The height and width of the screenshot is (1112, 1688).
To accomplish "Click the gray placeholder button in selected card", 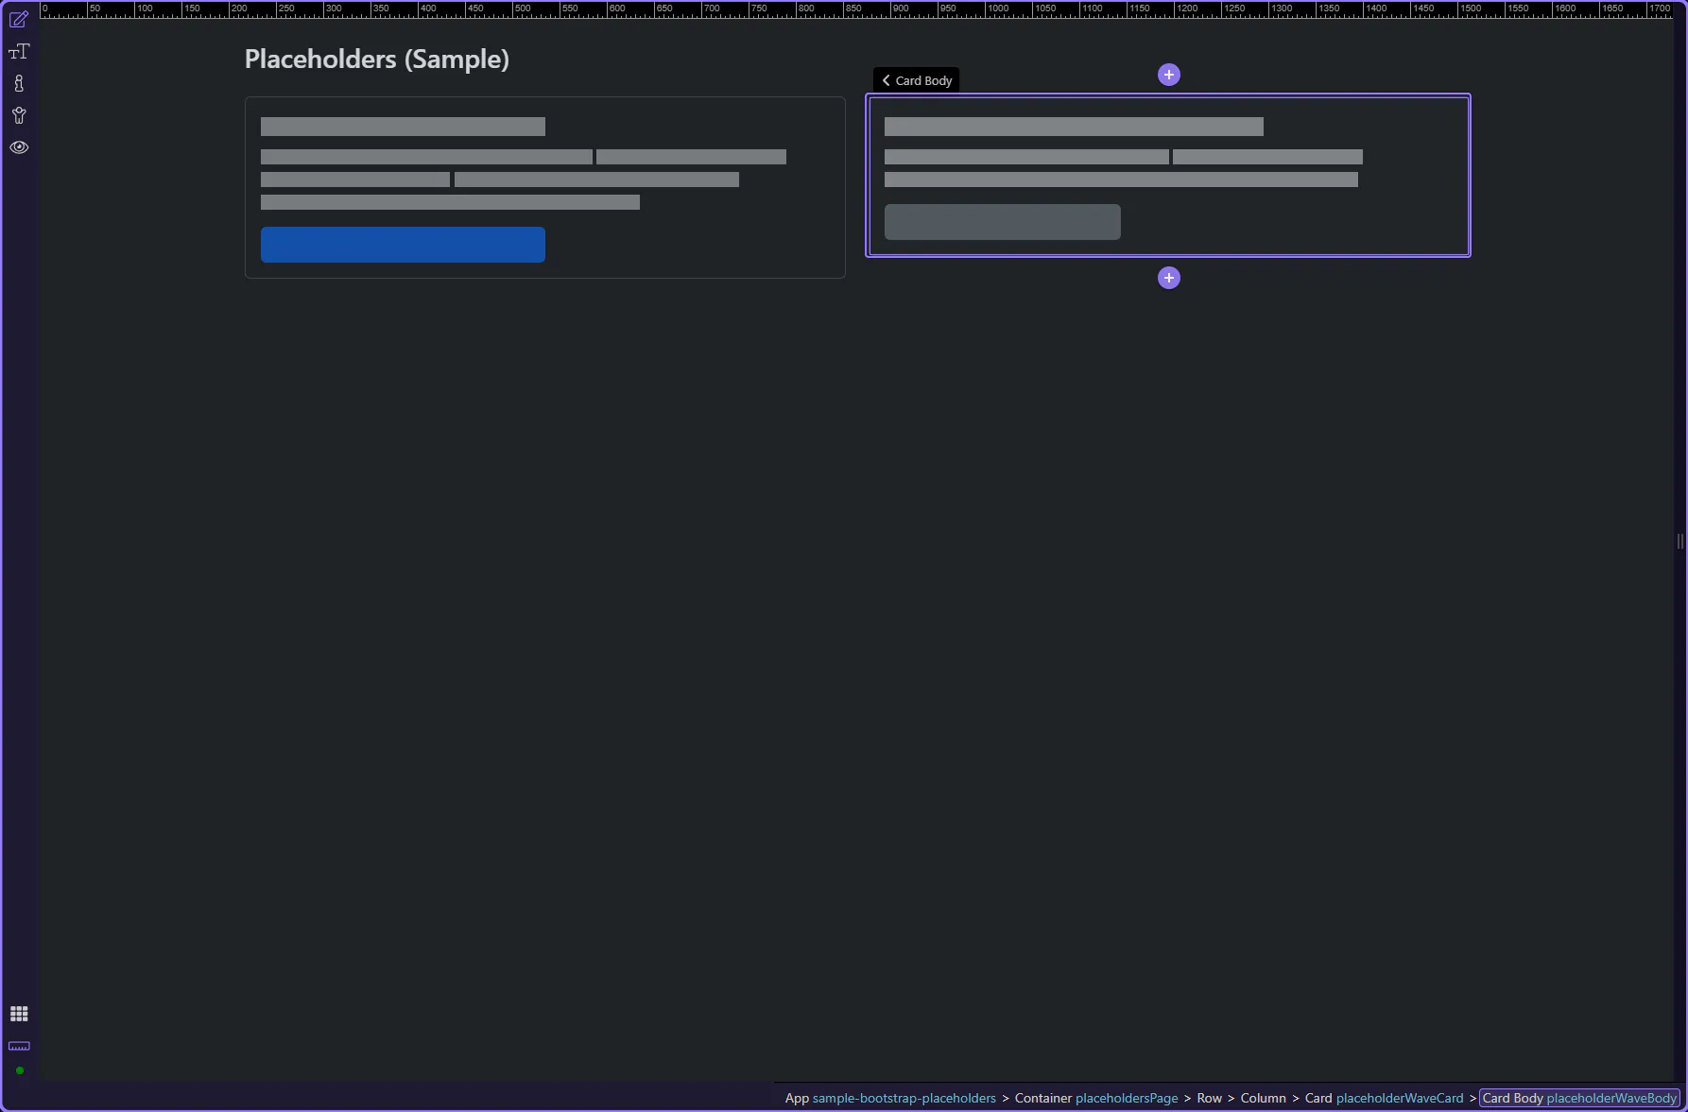I will point(1002,222).
